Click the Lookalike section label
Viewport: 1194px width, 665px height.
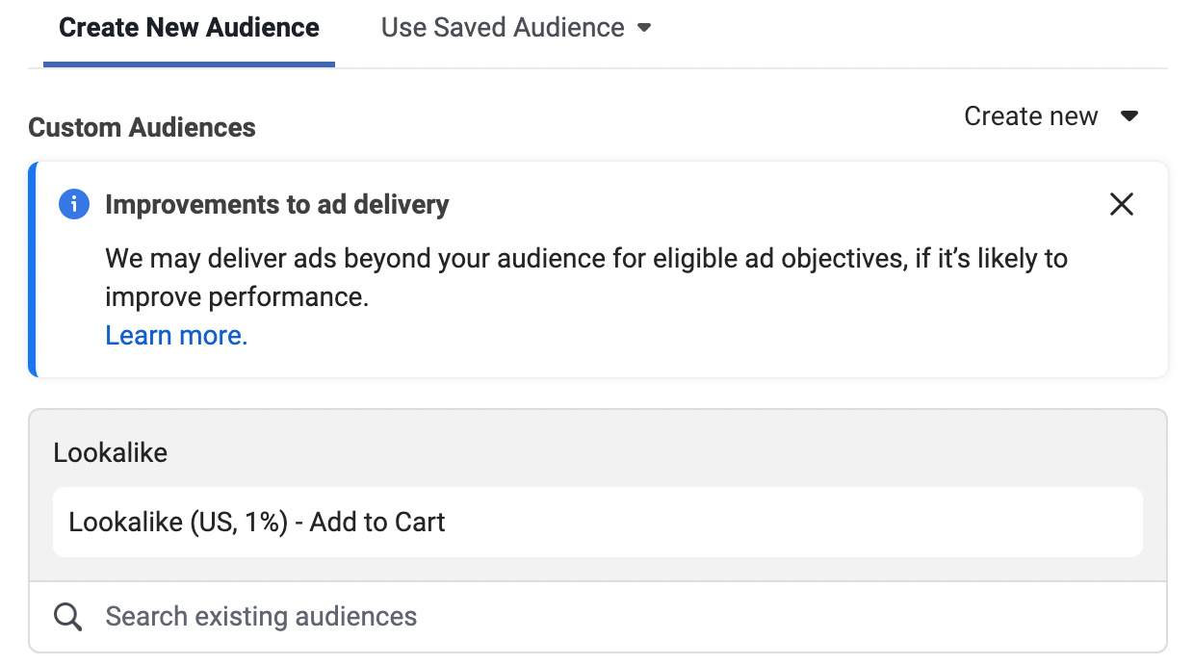pos(111,452)
